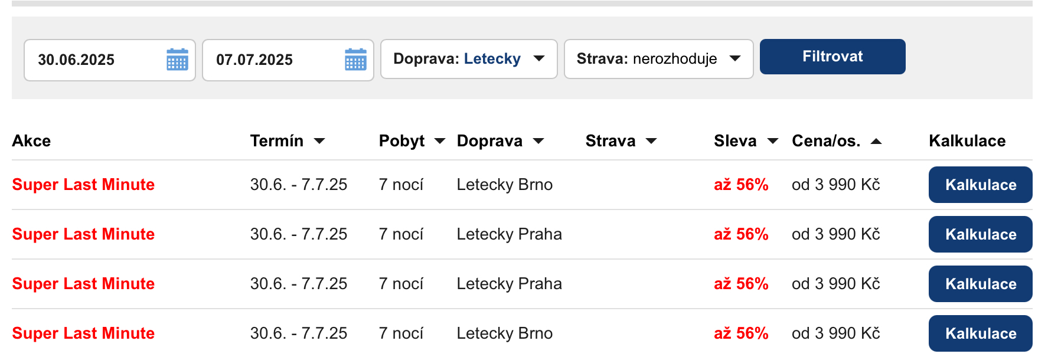Open calendar picker for the 30.06.2025 start date
Image resolution: width=1048 pixels, height=357 pixels.
pos(177,60)
